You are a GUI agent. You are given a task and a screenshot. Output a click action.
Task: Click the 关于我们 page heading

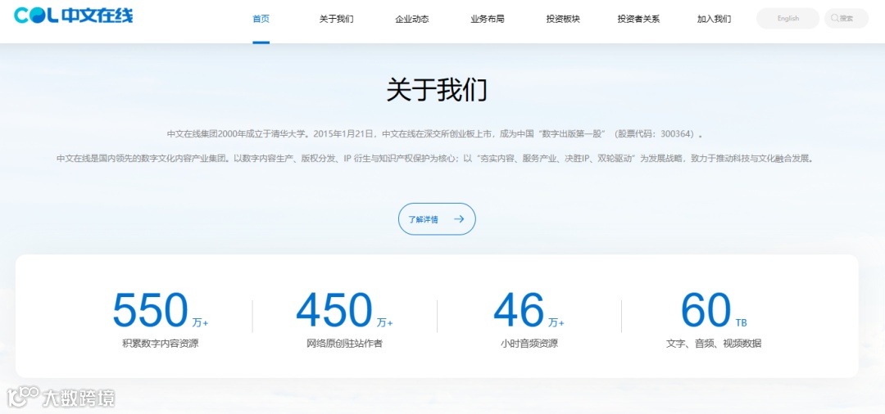tap(437, 89)
